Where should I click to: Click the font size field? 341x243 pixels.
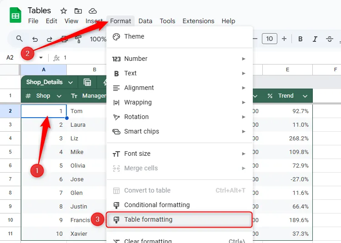coord(269,39)
